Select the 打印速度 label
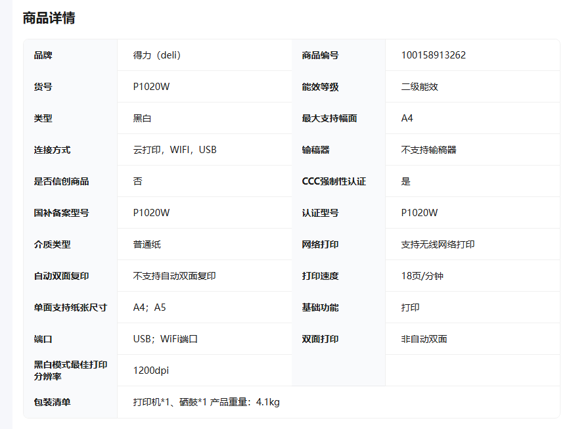571x429 pixels. point(320,276)
